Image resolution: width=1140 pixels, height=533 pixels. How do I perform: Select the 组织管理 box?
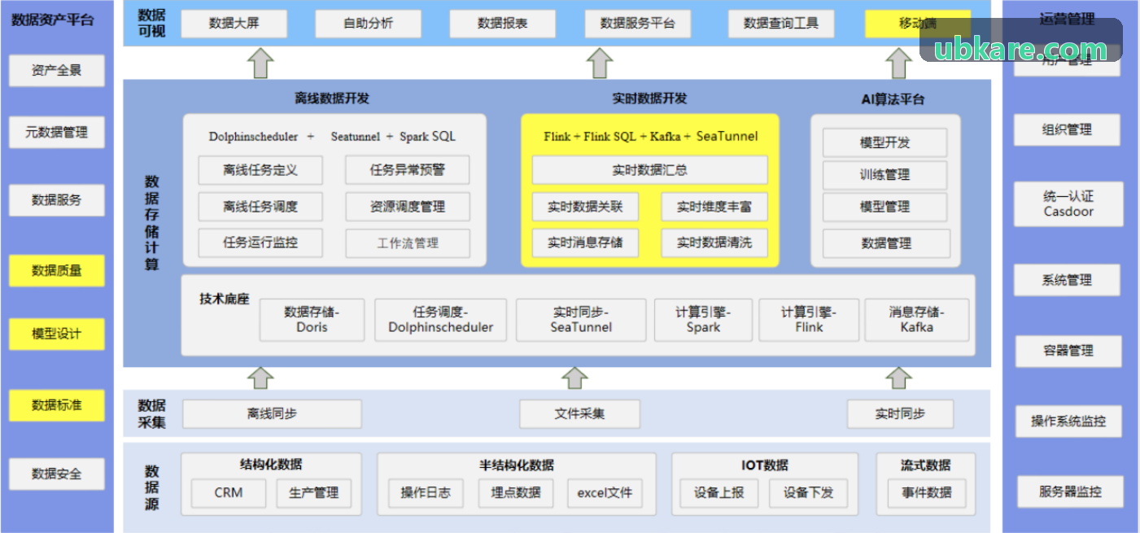point(1067,130)
